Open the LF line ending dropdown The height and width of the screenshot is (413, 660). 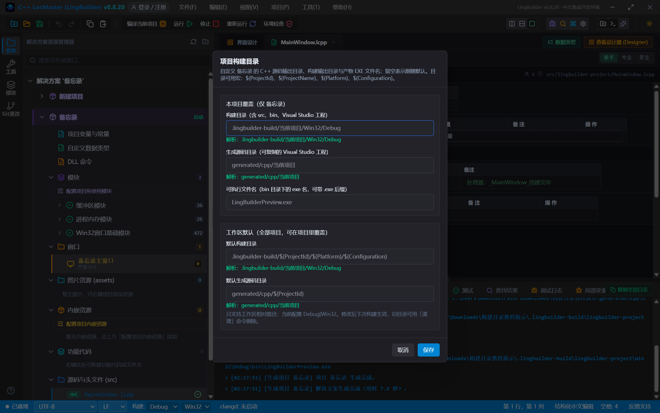coord(113,407)
